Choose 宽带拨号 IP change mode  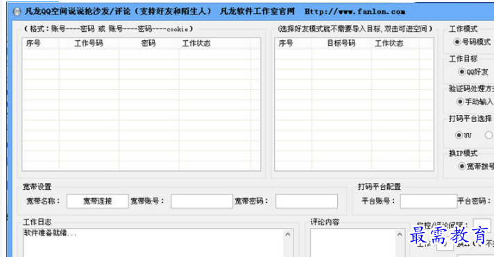point(461,166)
